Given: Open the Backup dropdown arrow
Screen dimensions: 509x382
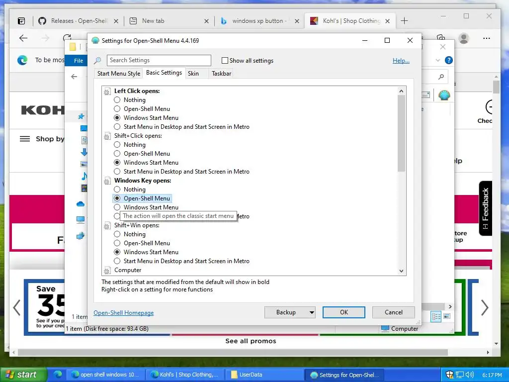Looking at the screenshot, I should pos(312,312).
